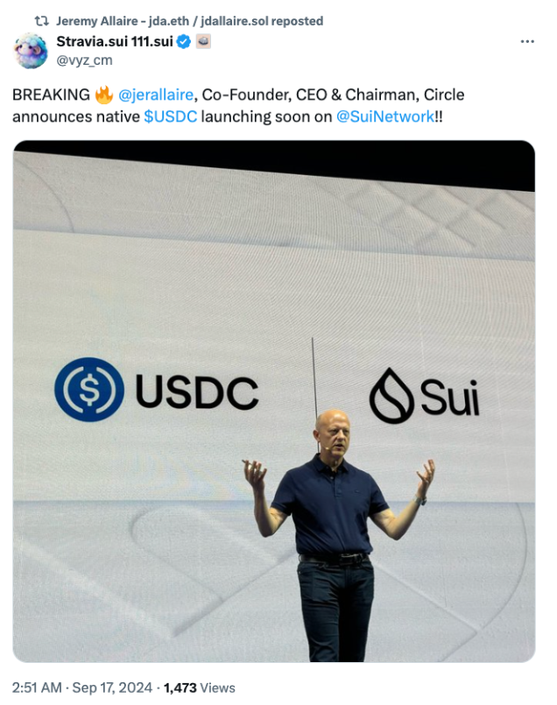Viewport: 557px width, 705px height.
Task: Open the @vyz_cm handle
Action: 85,60
